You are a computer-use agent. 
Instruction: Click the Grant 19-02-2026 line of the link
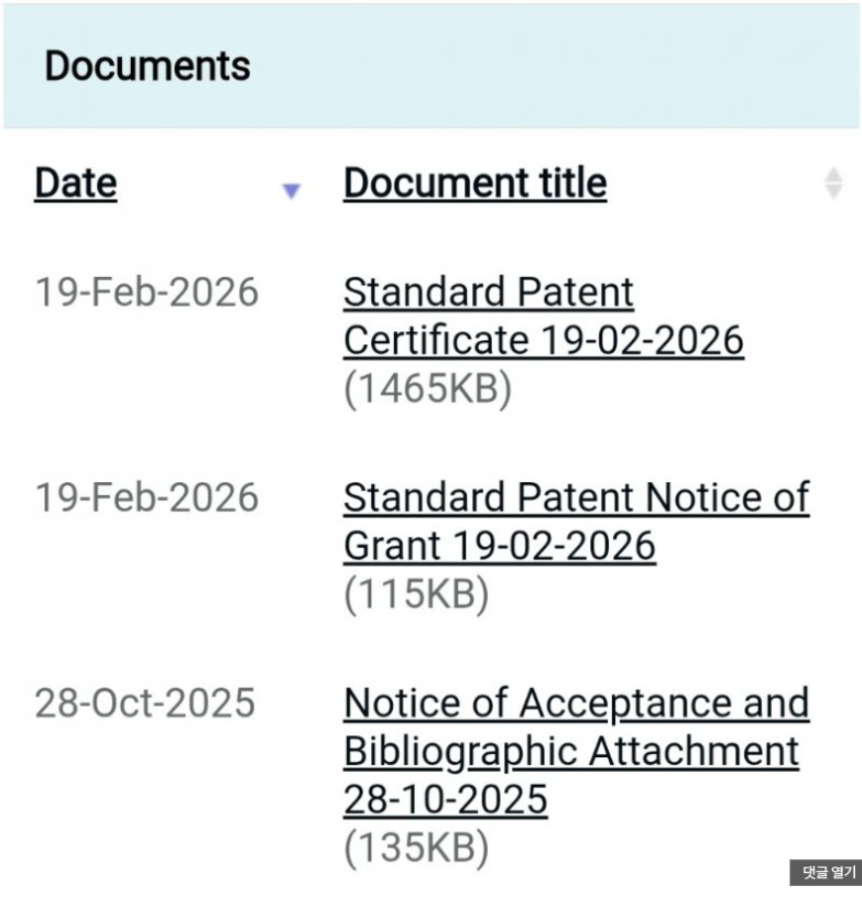pos(499,546)
